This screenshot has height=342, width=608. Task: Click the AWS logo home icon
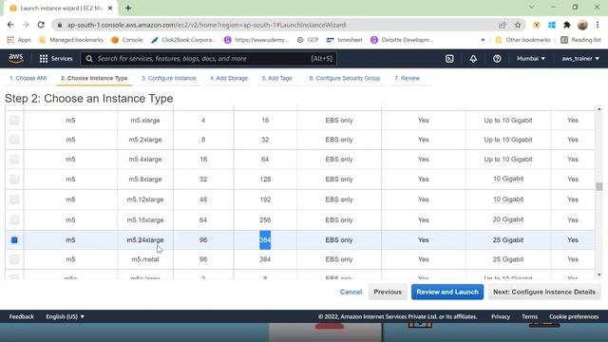(16, 59)
